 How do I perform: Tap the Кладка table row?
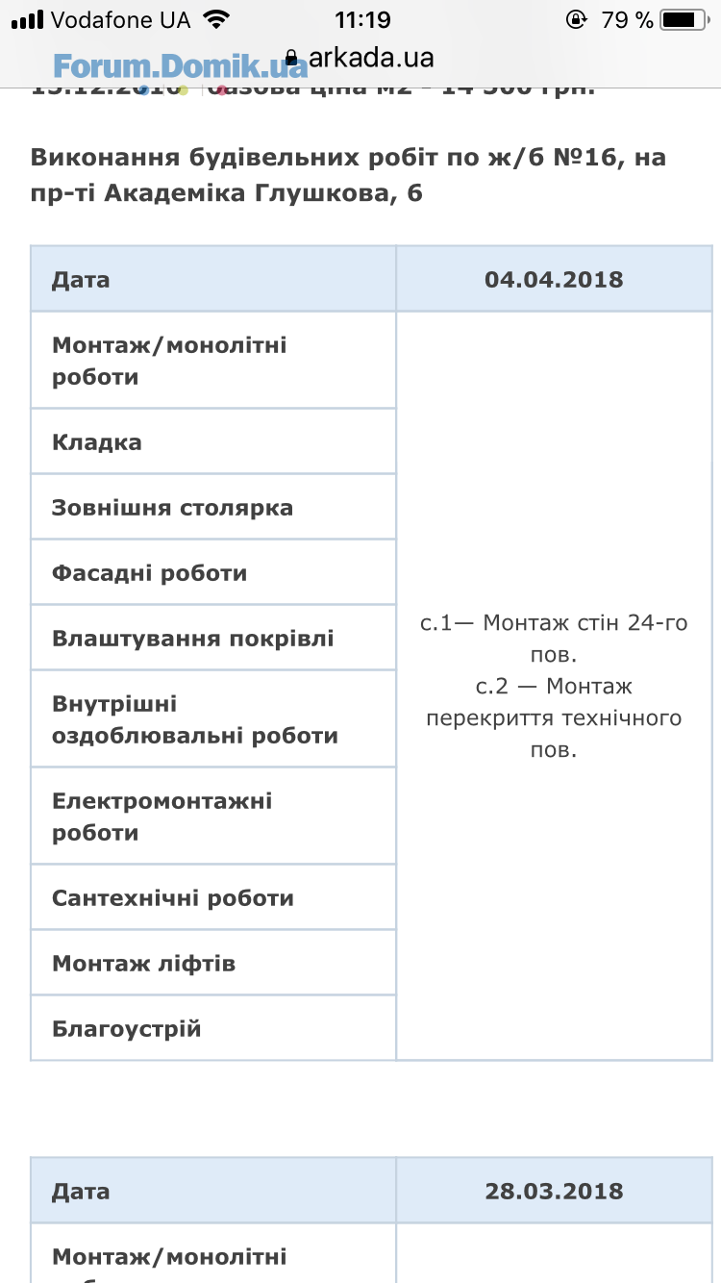click(x=213, y=441)
